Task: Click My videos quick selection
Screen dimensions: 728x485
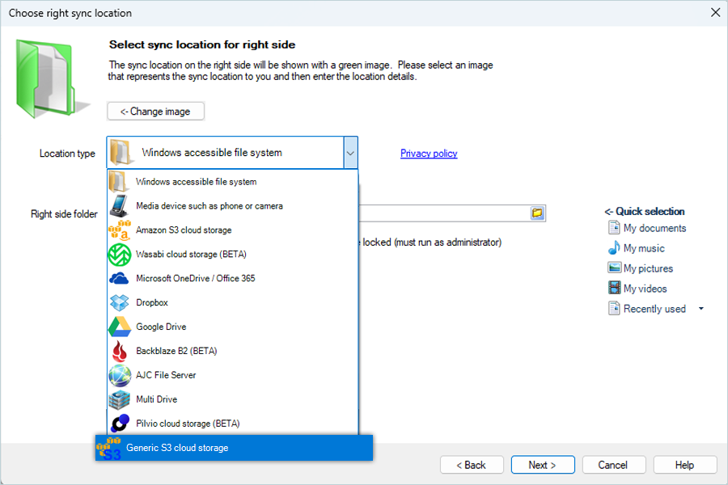Action: point(637,289)
